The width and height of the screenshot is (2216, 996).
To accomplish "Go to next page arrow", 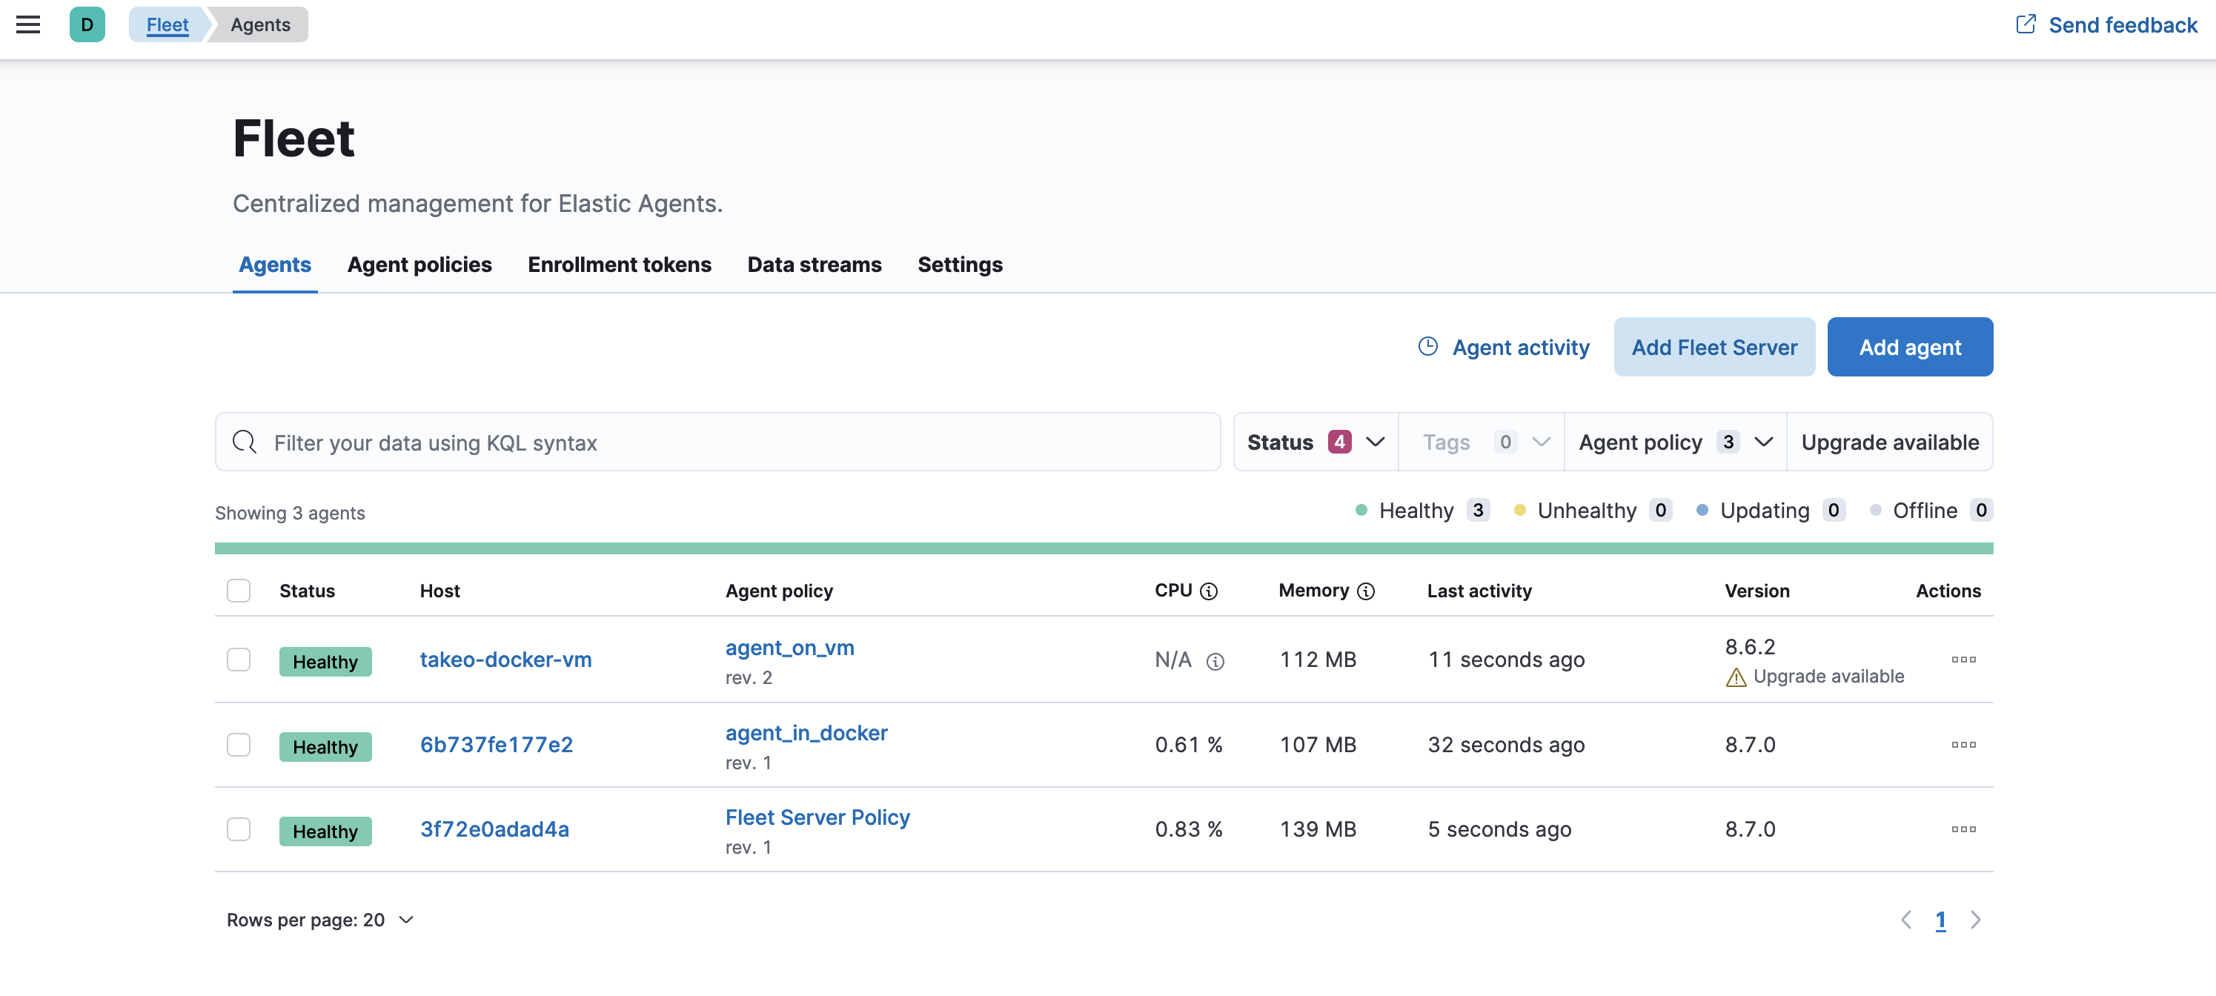I will click(x=1975, y=920).
